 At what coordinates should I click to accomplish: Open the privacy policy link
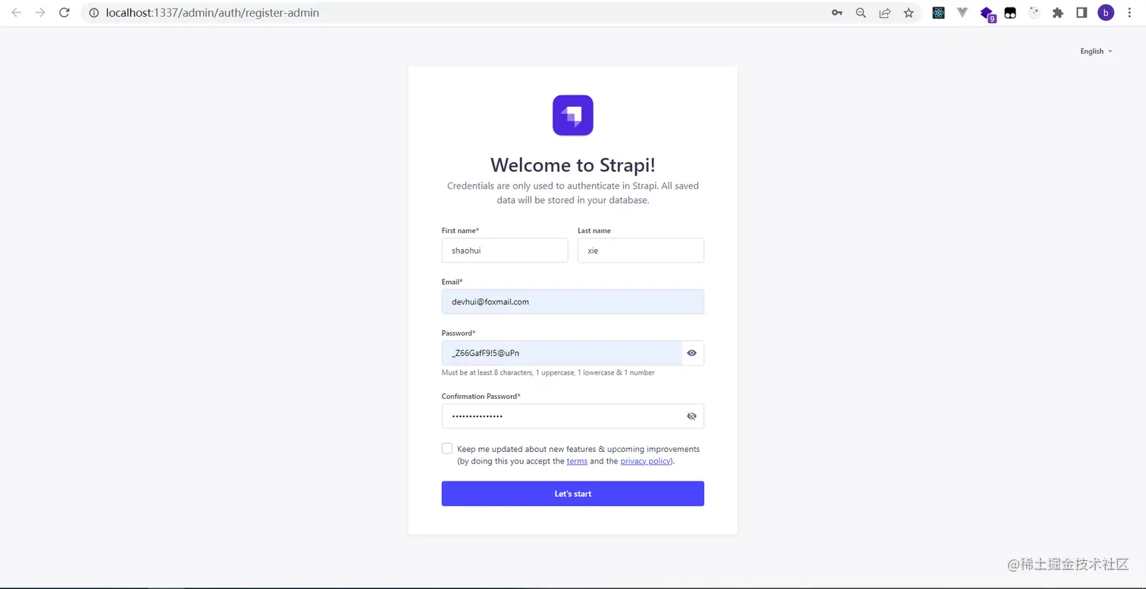[x=643, y=460]
